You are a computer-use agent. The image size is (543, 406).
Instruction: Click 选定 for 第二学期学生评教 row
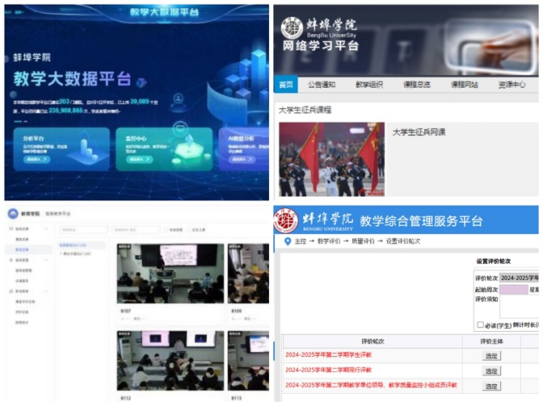pyautogui.click(x=491, y=356)
